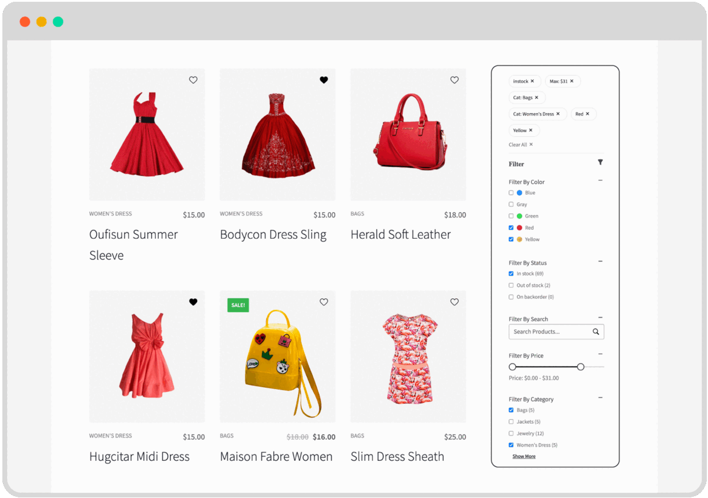Viewport: 708px width, 498px height.
Task: Remove the Cat: Women's Dress chip
Action: point(558,114)
